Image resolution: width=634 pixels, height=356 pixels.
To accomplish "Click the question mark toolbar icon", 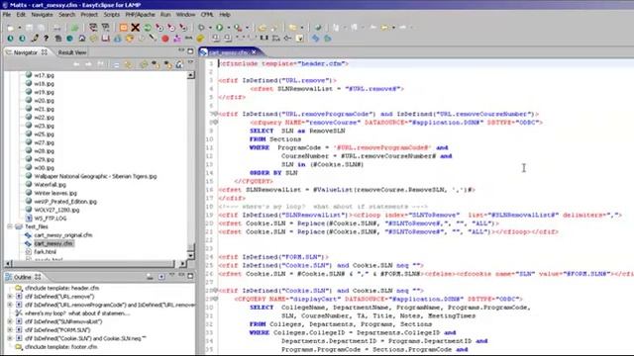I will (x=47, y=39).
